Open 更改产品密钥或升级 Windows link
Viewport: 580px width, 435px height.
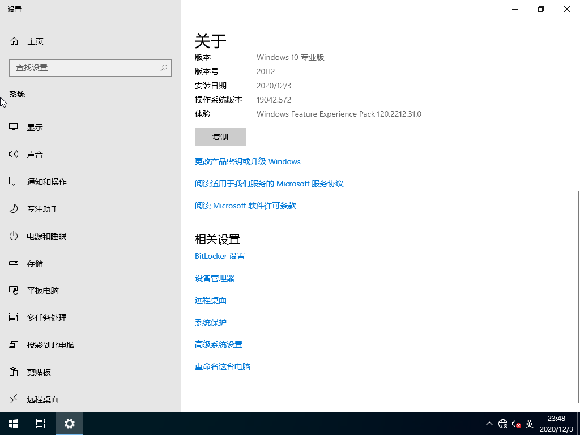(x=248, y=161)
